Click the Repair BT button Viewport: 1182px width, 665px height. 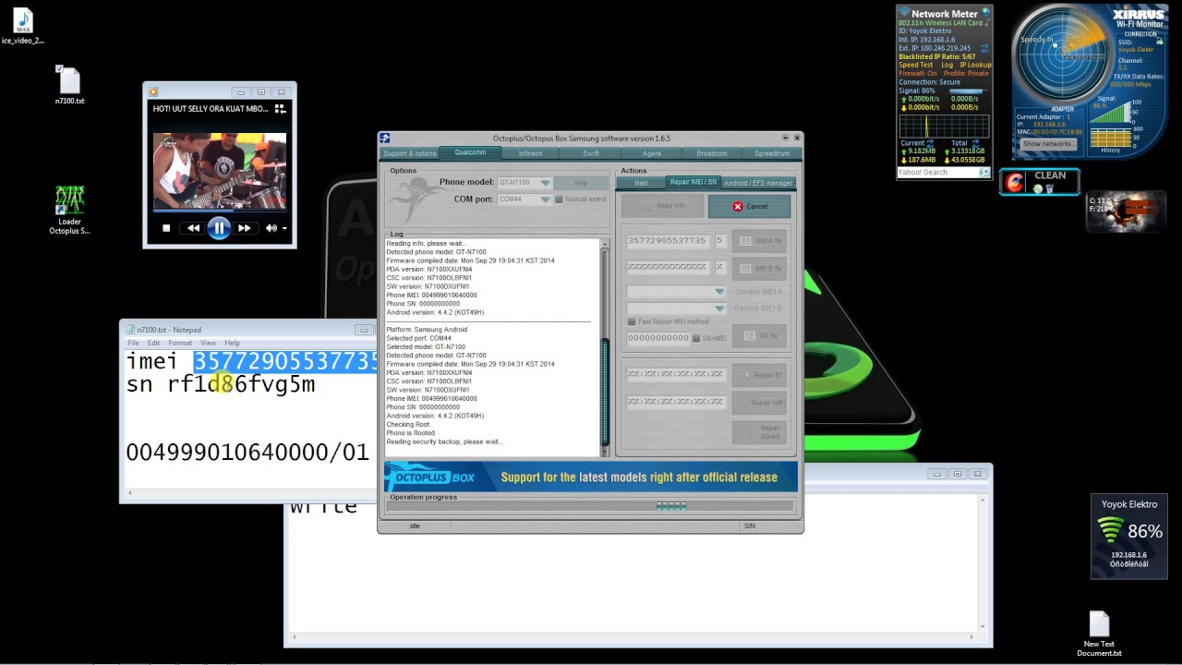coord(759,375)
